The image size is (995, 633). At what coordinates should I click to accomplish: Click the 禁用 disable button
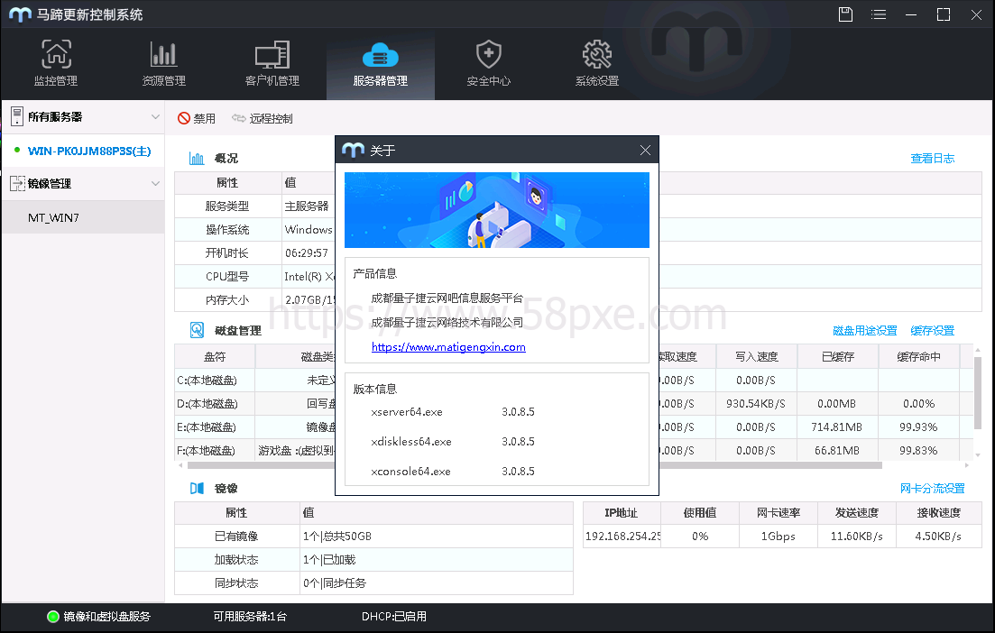[197, 119]
